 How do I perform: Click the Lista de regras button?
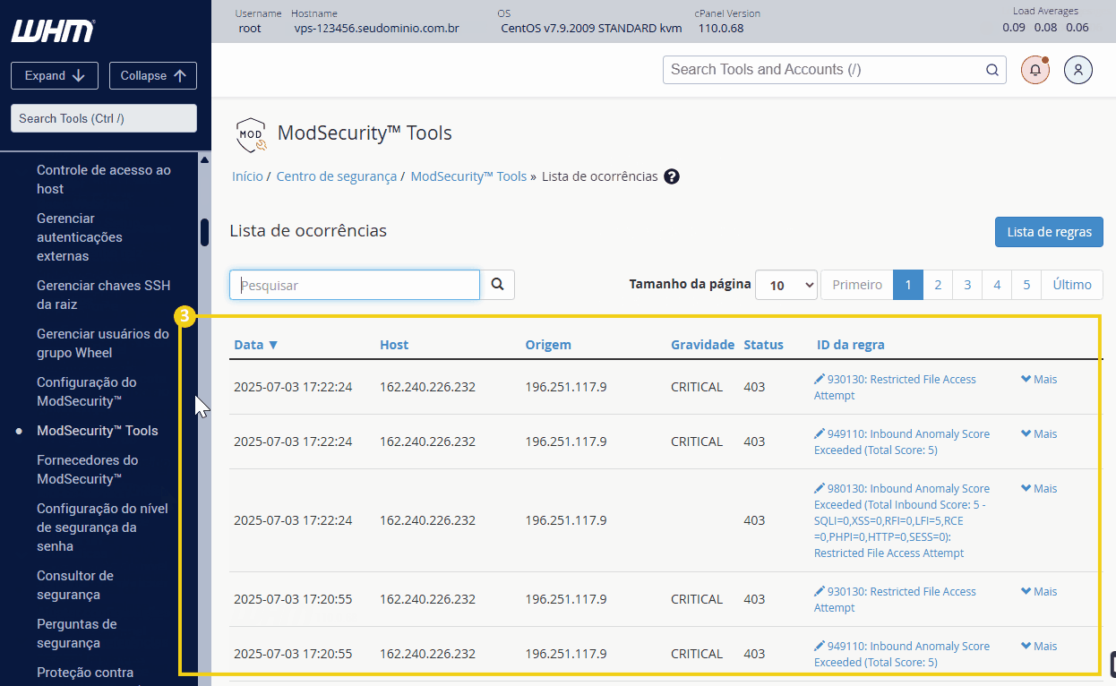tap(1049, 232)
